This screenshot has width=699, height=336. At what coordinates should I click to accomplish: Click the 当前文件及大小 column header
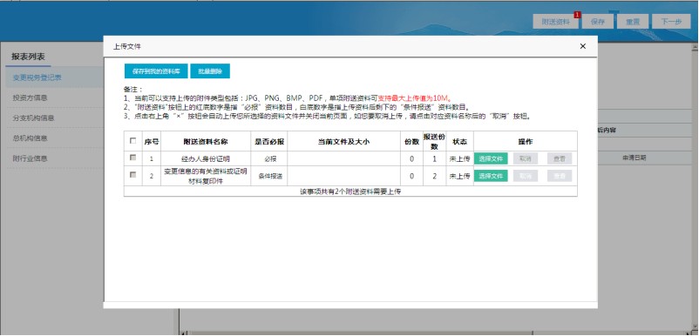click(343, 142)
